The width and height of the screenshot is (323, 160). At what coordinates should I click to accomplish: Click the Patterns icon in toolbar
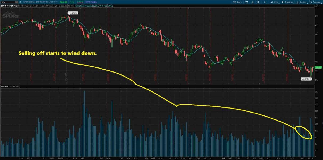point(311,2)
